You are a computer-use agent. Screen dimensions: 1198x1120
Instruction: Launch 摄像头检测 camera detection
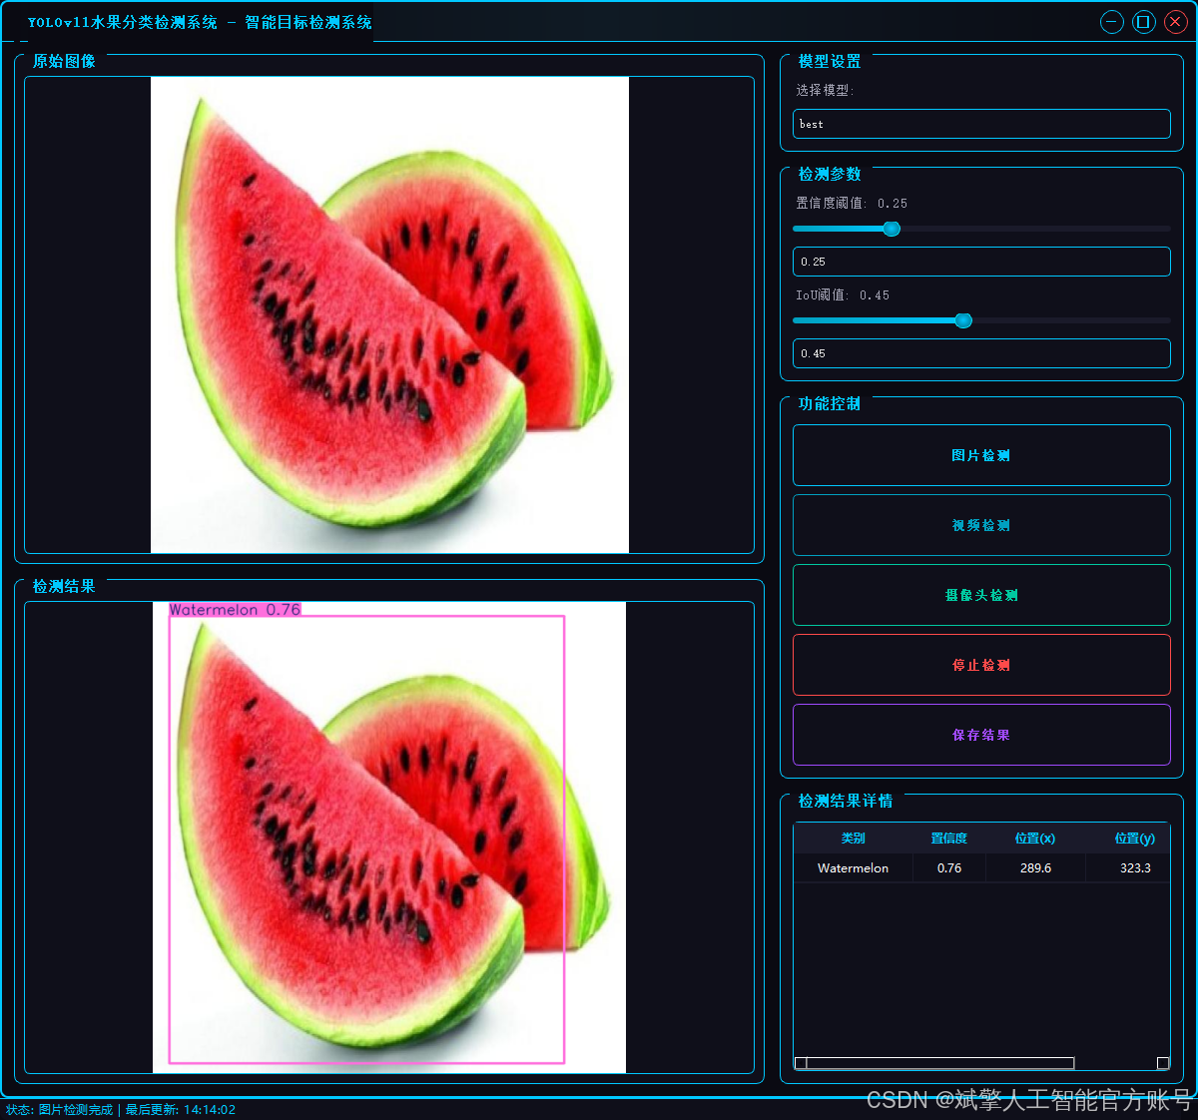point(981,595)
